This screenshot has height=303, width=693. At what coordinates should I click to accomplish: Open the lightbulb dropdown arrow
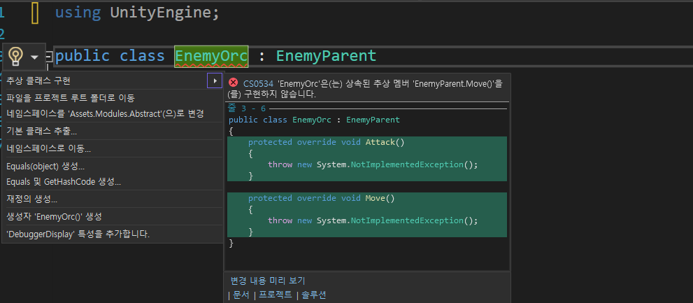click(x=34, y=57)
